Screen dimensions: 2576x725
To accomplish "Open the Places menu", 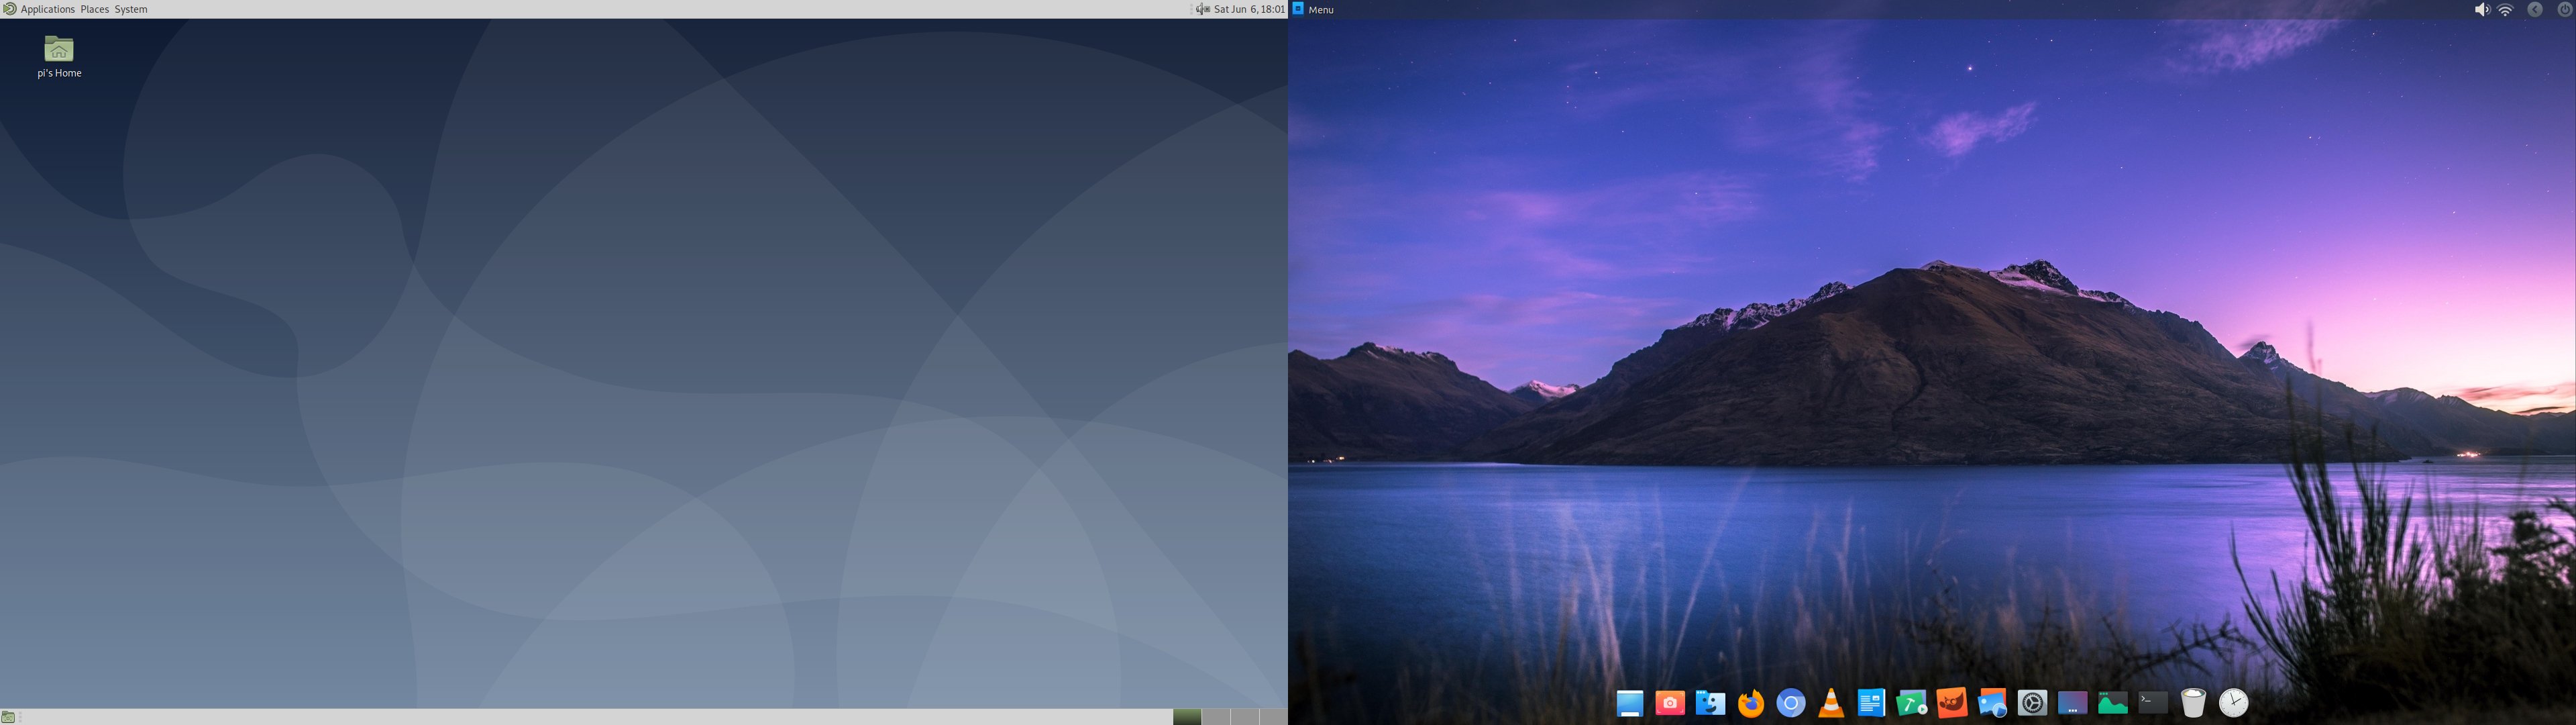I will (94, 9).
